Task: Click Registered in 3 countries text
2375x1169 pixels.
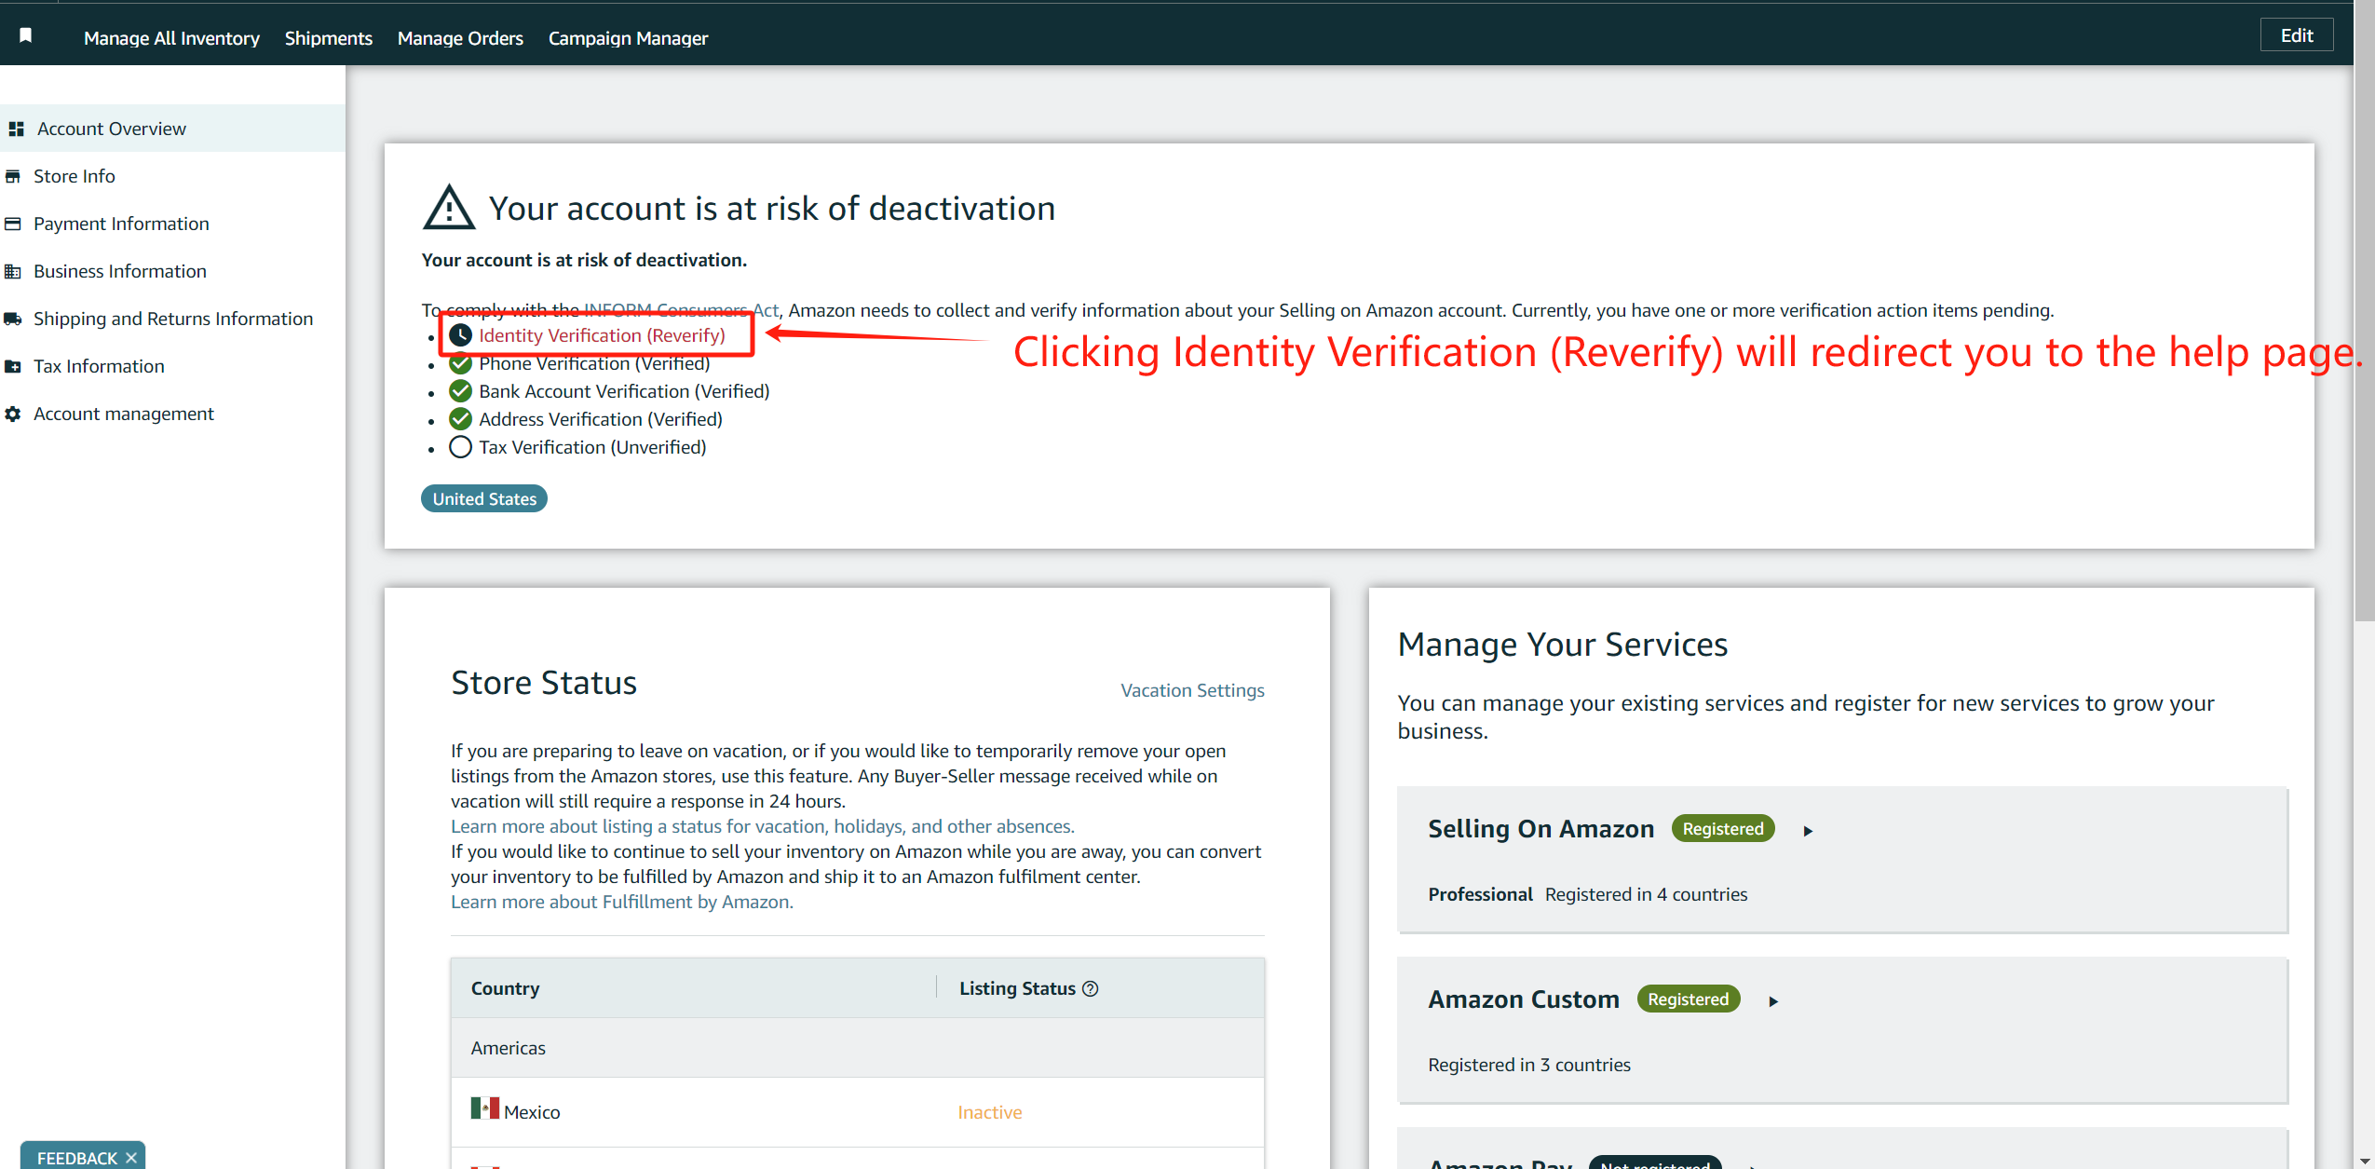Action: (1529, 1065)
